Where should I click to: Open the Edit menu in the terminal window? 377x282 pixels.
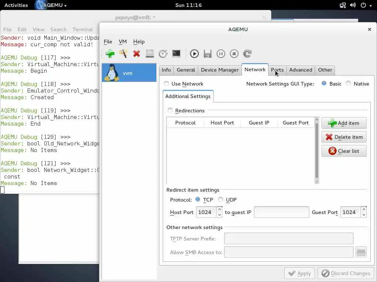click(22, 29)
